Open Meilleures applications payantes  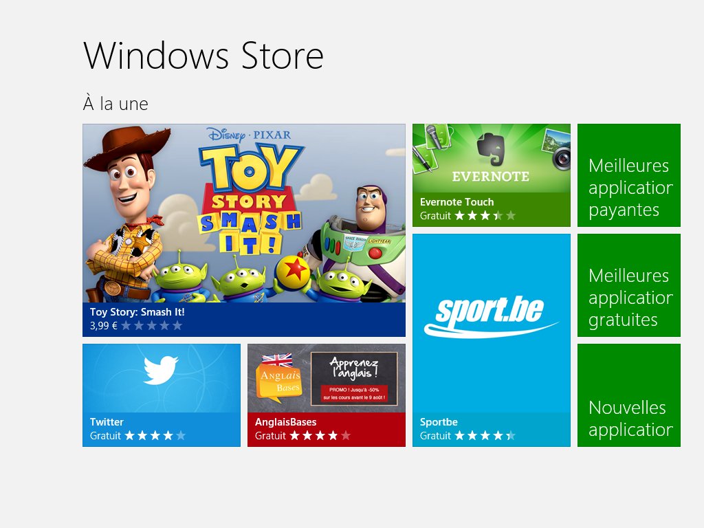coord(629,175)
